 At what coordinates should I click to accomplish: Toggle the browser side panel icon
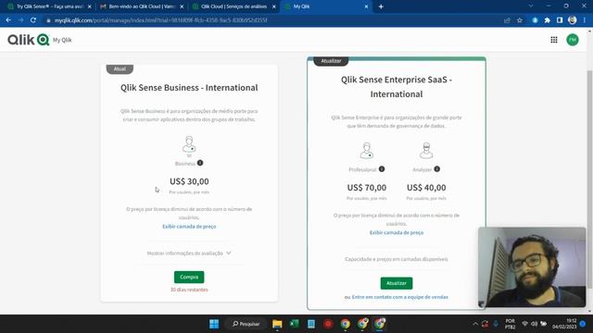(x=560, y=20)
